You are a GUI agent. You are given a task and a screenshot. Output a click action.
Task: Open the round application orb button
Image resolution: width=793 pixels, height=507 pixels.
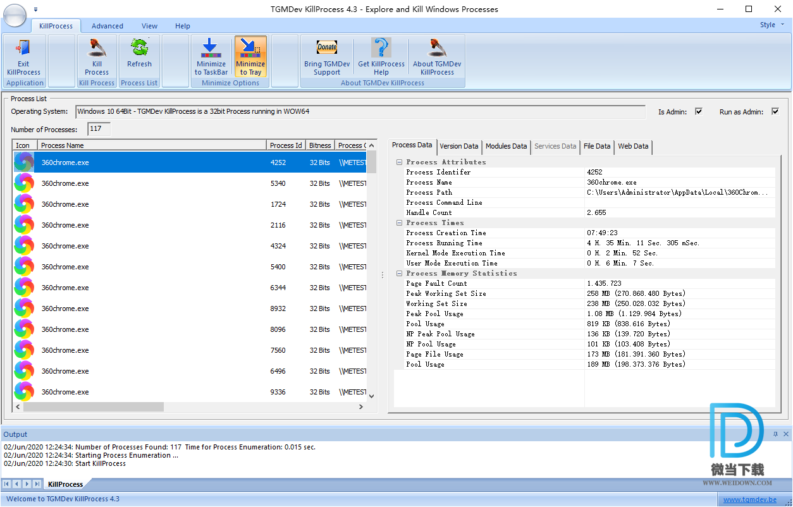coord(15,15)
